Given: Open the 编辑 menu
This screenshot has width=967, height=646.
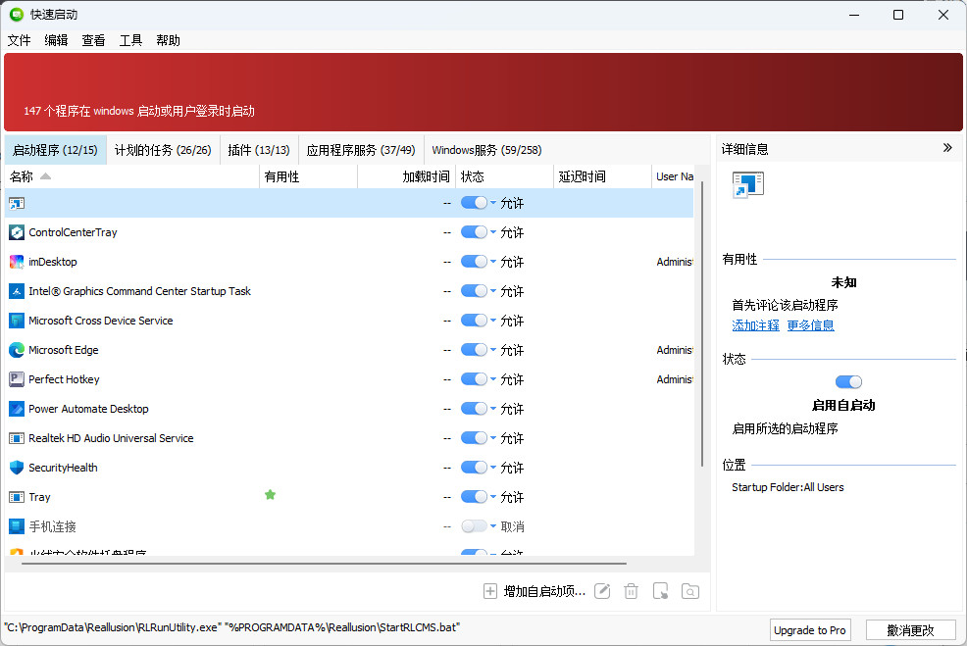Looking at the screenshot, I should 56,41.
